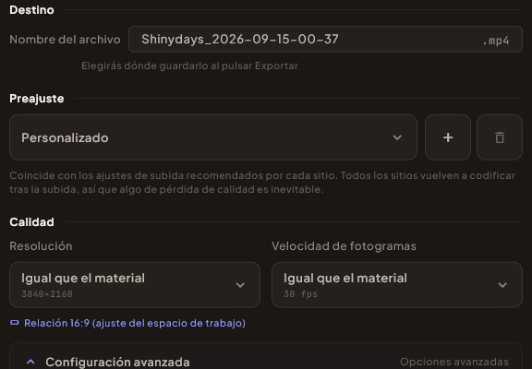Click the Resolución label
The width and height of the screenshot is (532, 369).
click(x=41, y=246)
